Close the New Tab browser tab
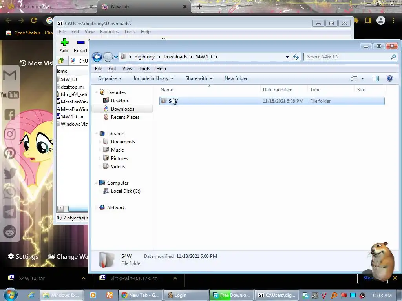Screen dimensions: 402x301 click(x=185, y=7)
